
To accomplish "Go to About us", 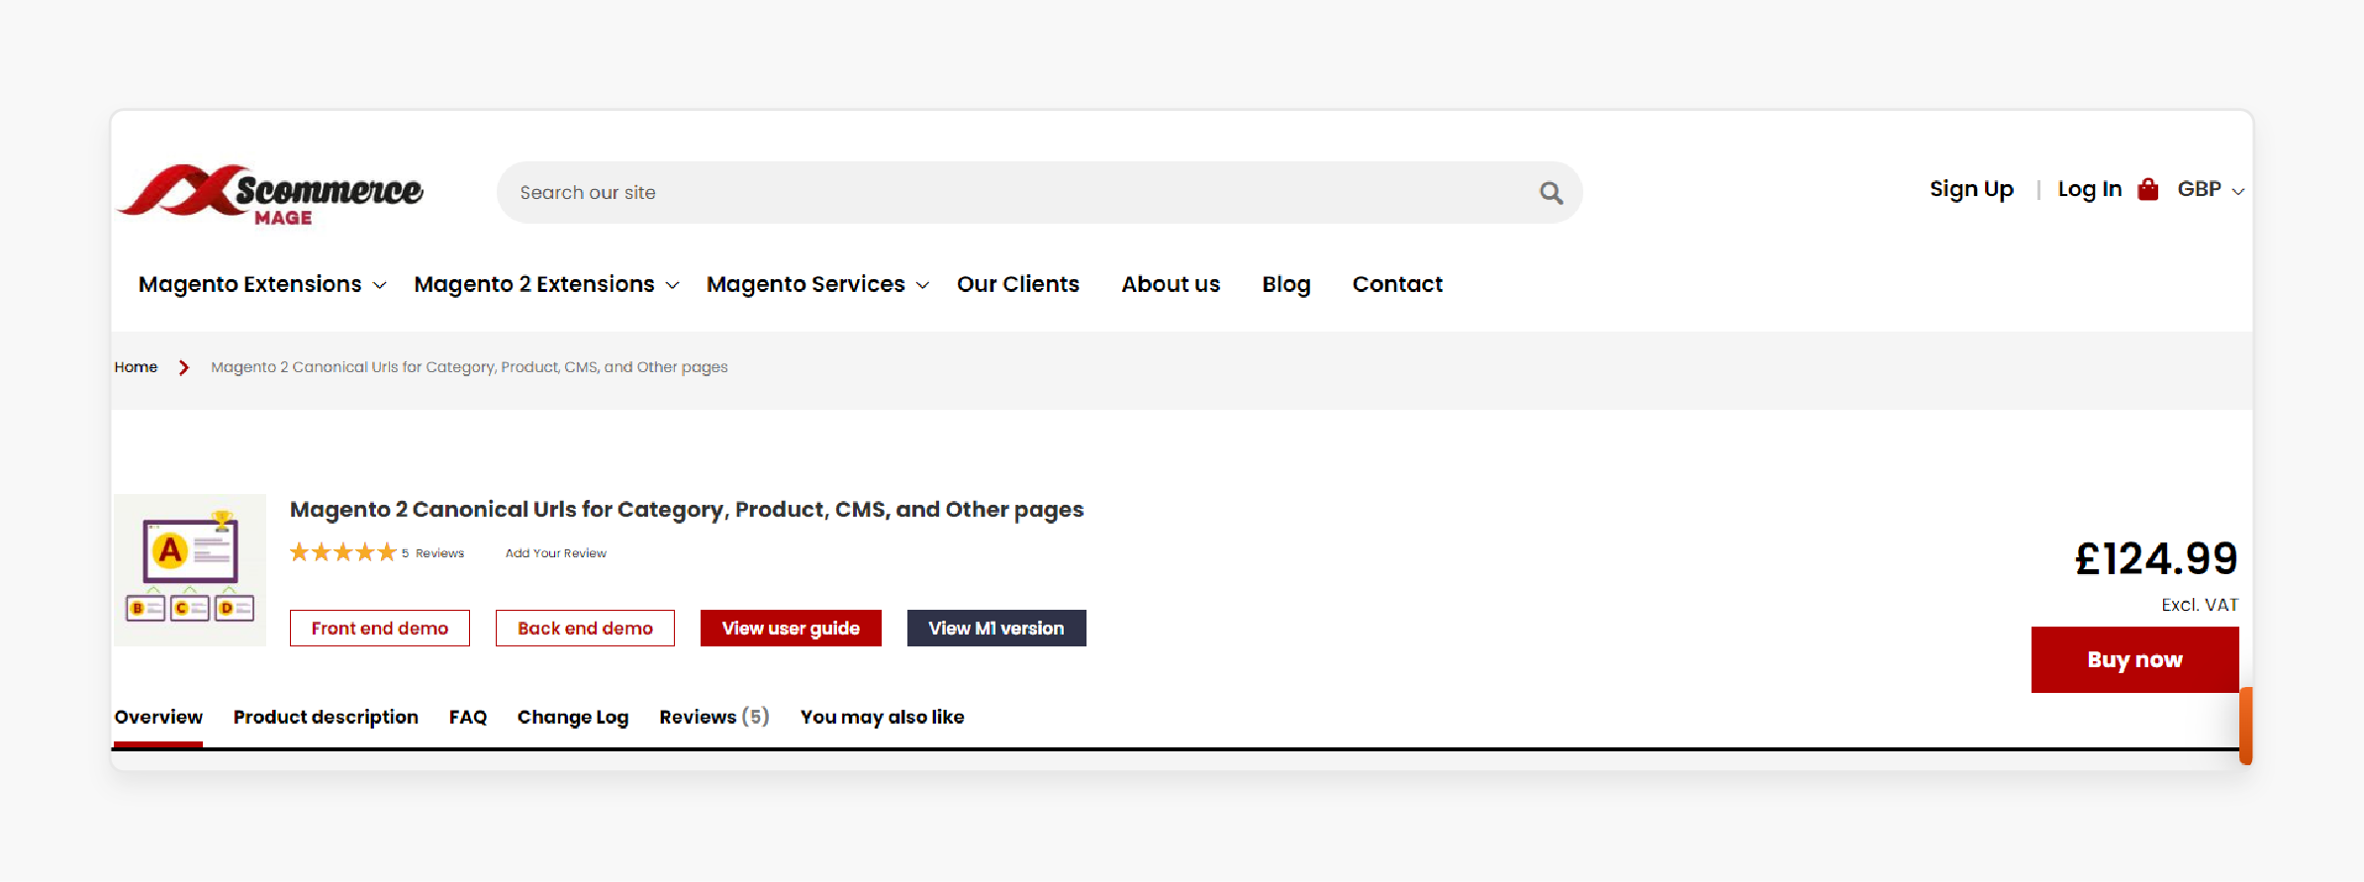I will click(x=1171, y=284).
